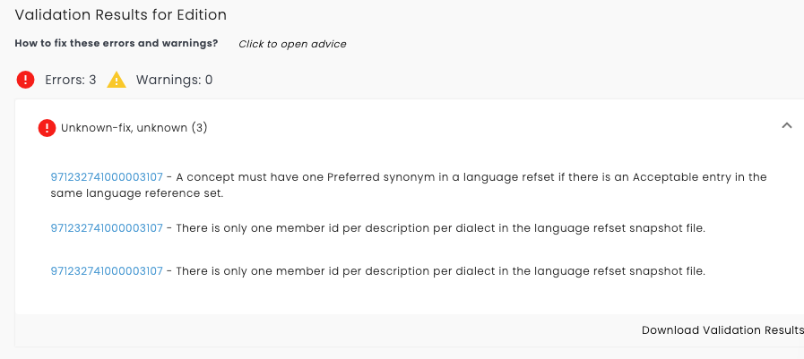
Task: Click empty footer bar left of Download
Action: point(314,330)
